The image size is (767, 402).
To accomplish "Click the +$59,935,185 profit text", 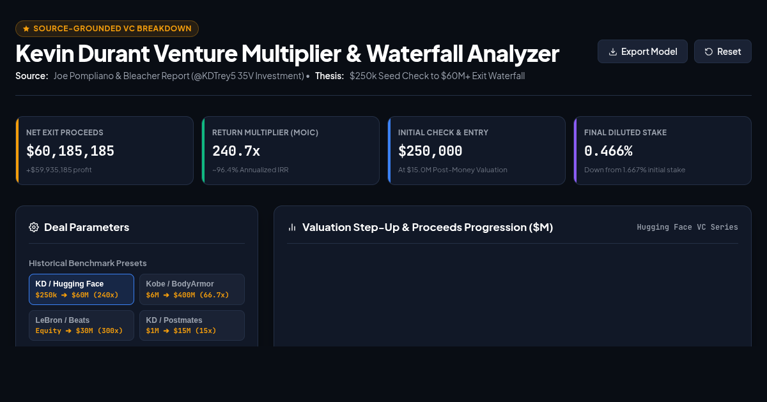I will (x=59, y=170).
